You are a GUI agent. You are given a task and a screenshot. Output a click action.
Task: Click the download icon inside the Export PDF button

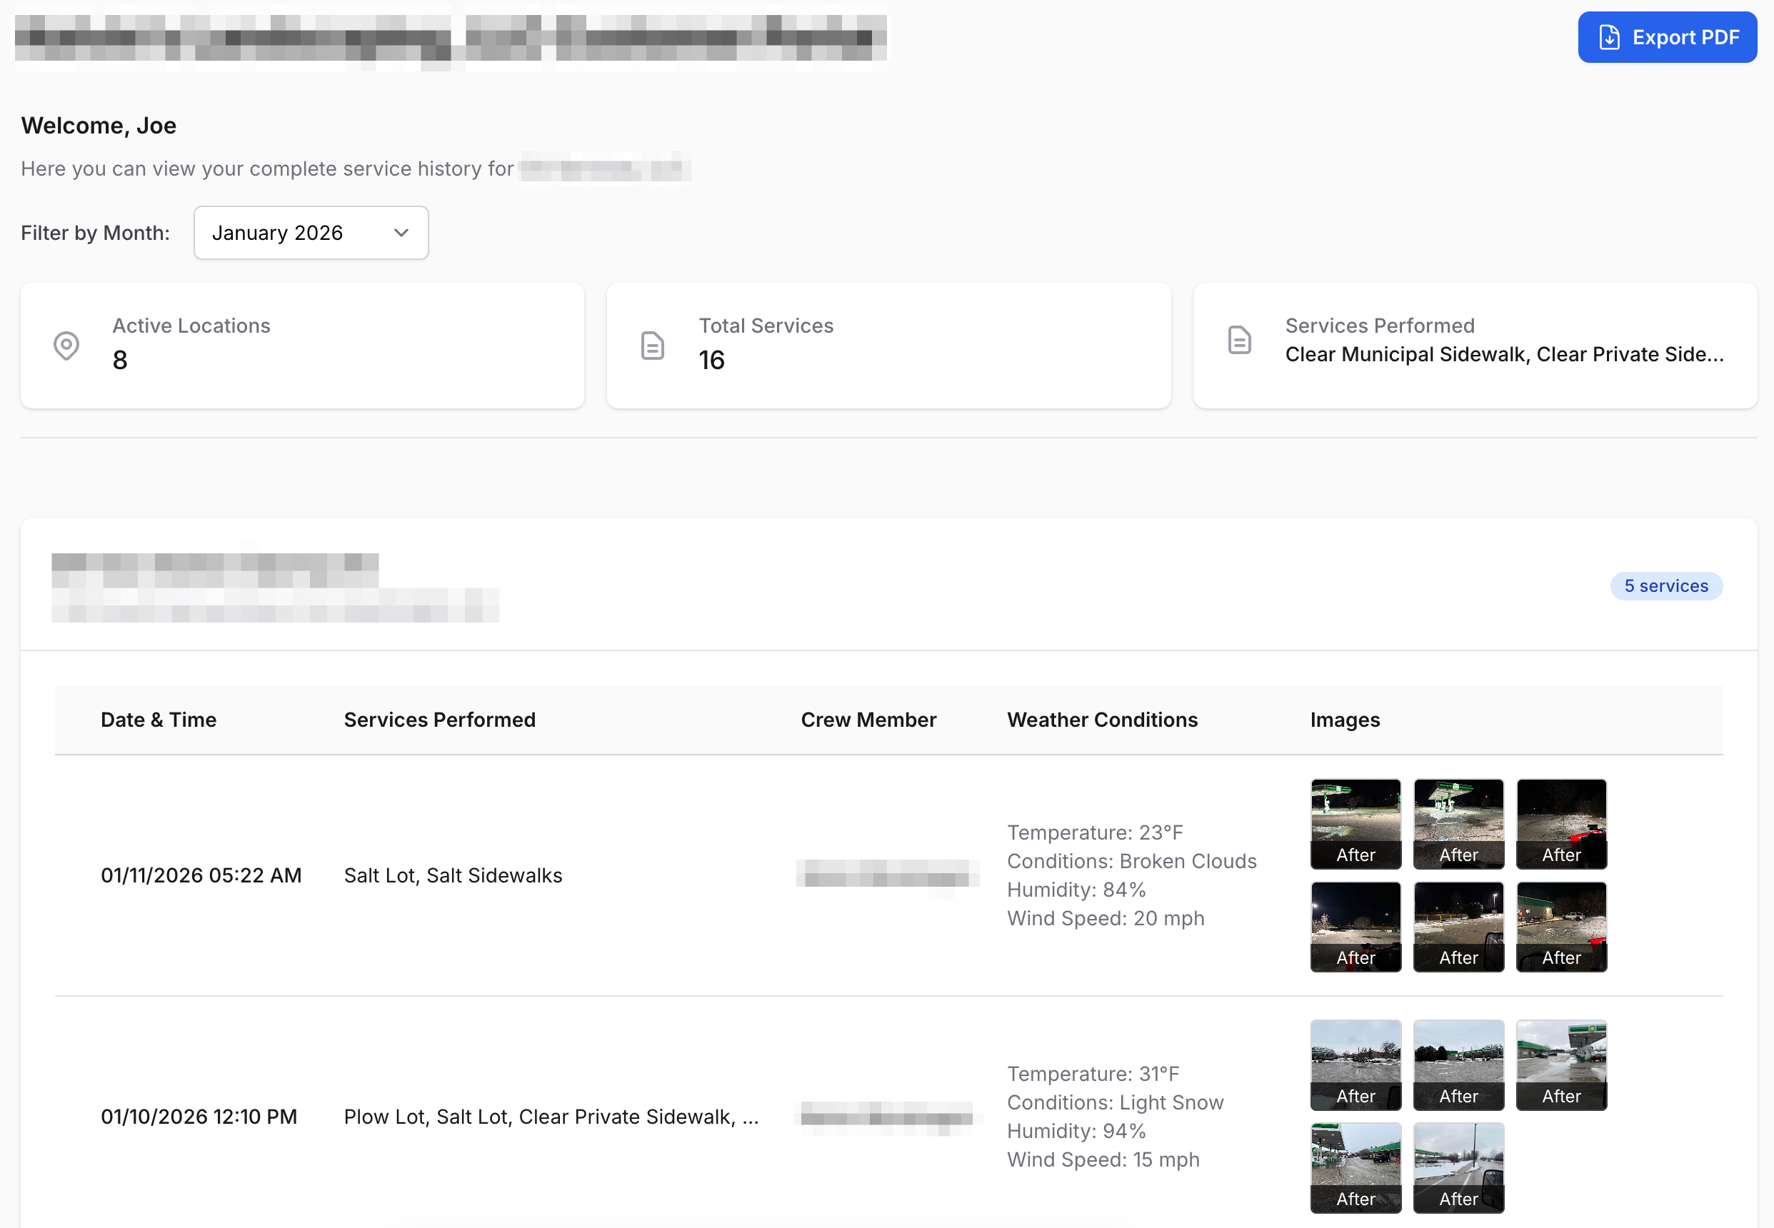(1608, 36)
